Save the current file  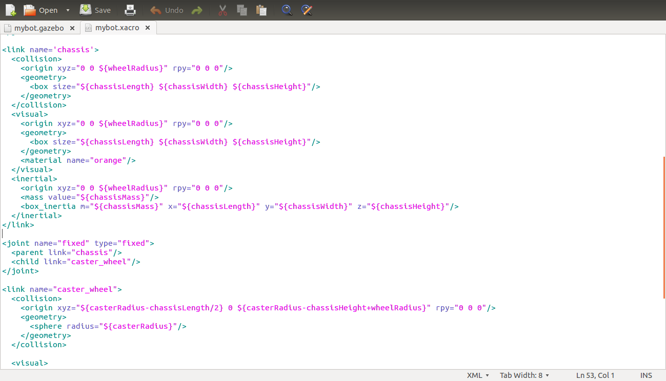point(95,10)
